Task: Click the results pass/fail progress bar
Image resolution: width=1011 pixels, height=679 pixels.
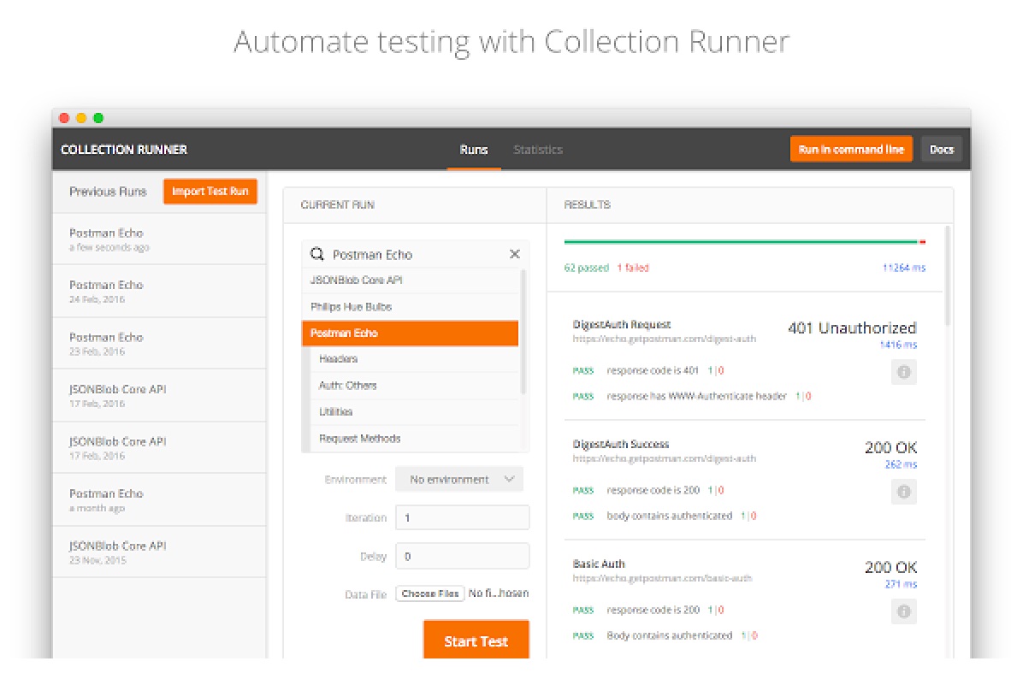Action: click(745, 243)
